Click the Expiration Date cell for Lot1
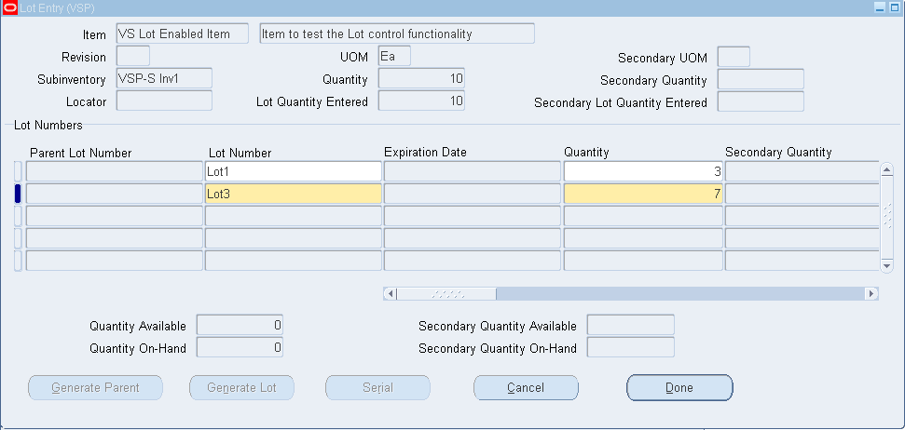This screenshot has height=430, width=905. (473, 171)
